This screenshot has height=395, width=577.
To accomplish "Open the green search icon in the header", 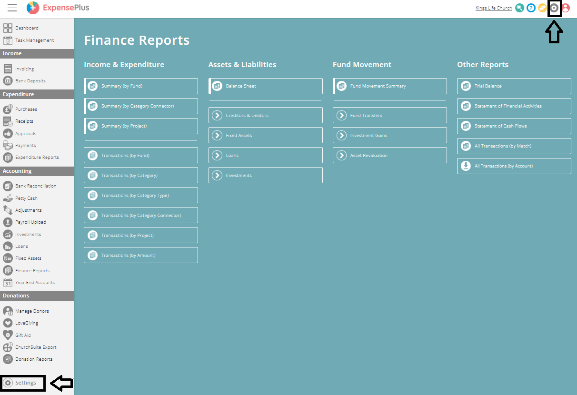I will pos(519,8).
